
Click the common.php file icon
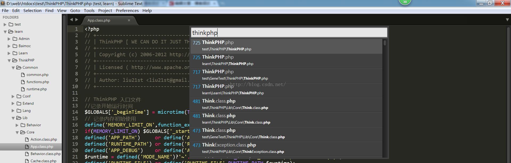[23, 75]
